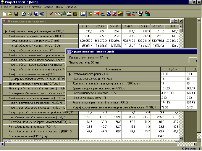Select the Прибыль на акцию (EPOS) row label
Viewport: 202px width, 151px height.
coord(40,136)
